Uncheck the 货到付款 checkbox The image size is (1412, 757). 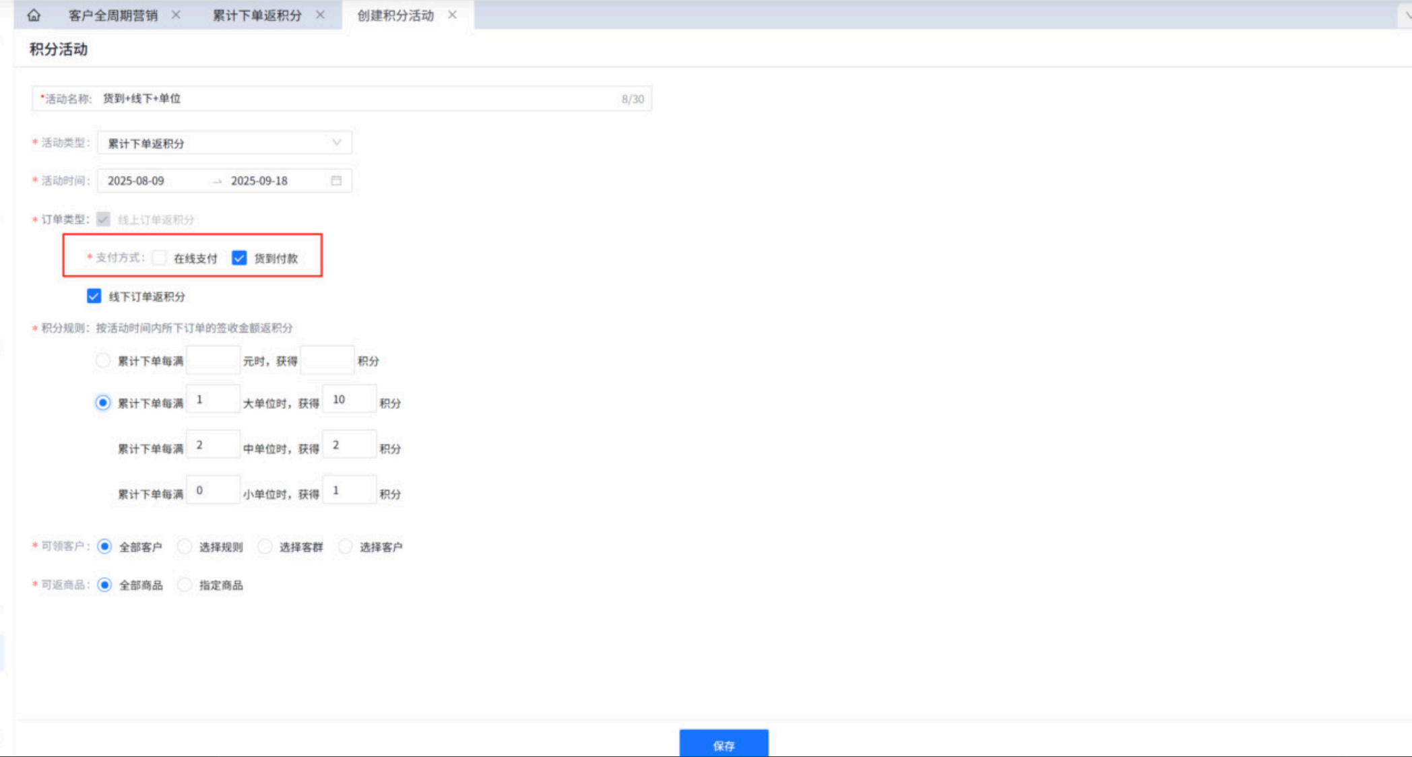239,258
